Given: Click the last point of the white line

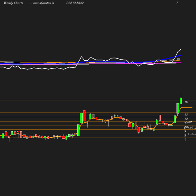Looking at the screenshot, I should pos(181,49).
